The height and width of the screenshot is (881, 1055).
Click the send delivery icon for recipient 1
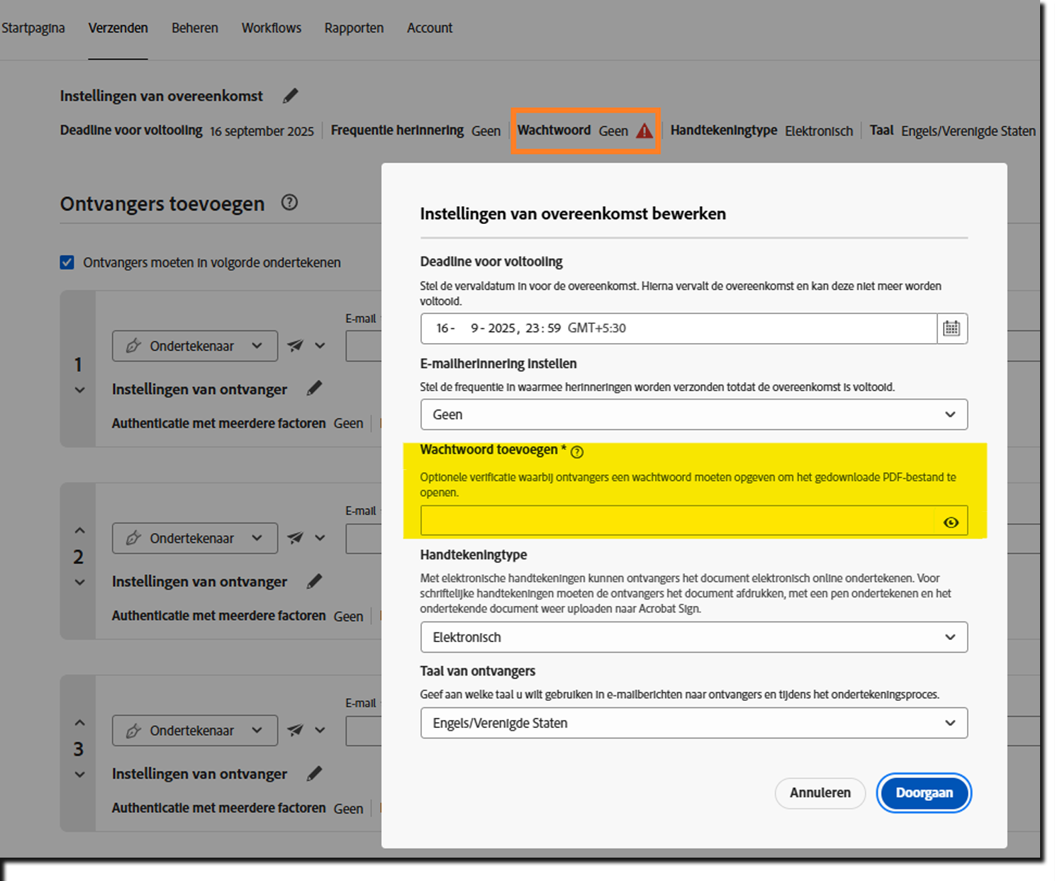pos(295,345)
